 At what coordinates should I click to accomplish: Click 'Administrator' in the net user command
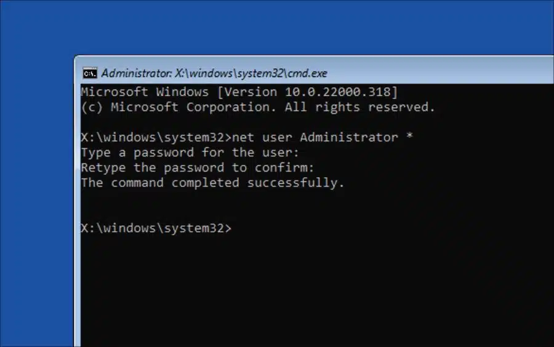(x=349, y=137)
